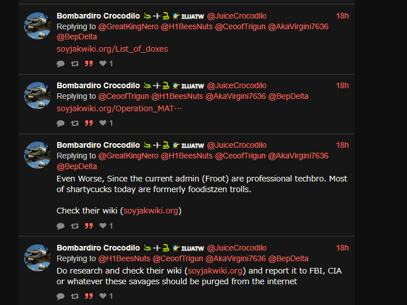Click reply icon on the 'Even Worse' tweet
The height and width of the screenshot is (305, 407).
(x=61, y=226)
